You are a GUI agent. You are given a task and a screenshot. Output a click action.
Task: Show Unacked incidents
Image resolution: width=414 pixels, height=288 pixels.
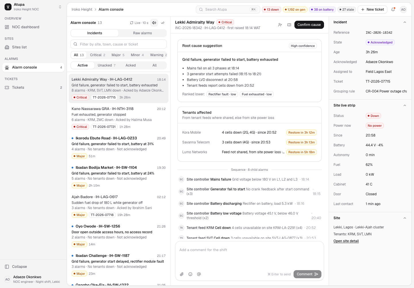107,65
